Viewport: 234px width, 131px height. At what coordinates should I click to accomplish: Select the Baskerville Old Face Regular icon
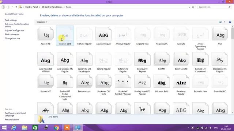[84, 59]
